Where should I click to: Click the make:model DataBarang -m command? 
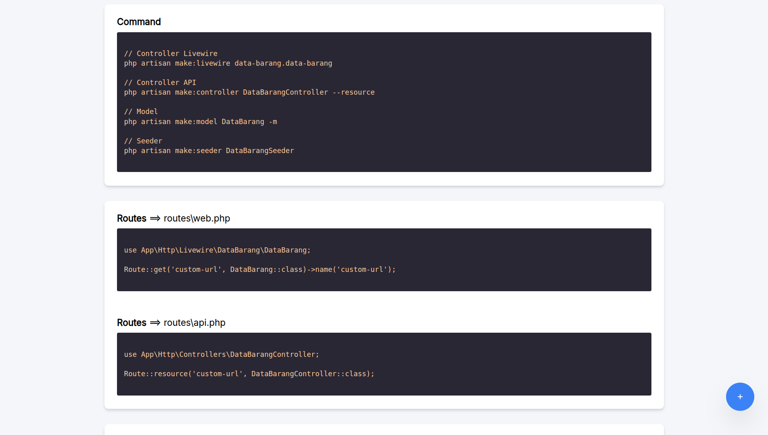200,122
